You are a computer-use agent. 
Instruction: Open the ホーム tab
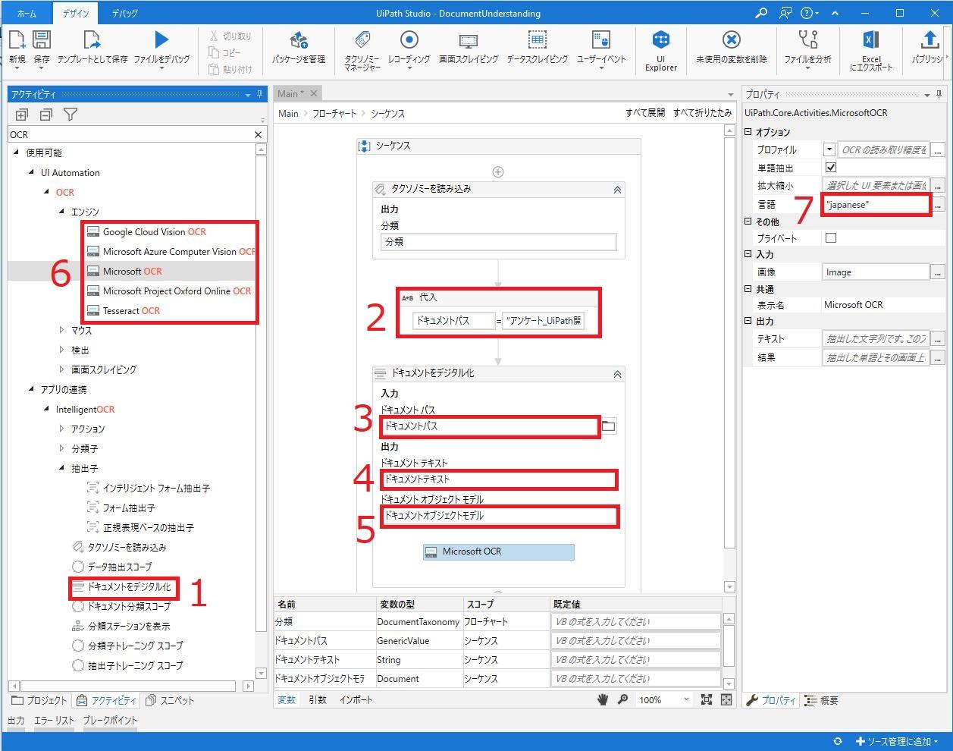click(27, 13)
